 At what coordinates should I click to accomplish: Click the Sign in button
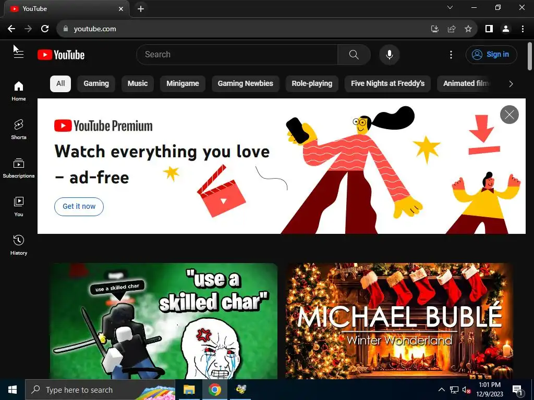click(491, 54)
